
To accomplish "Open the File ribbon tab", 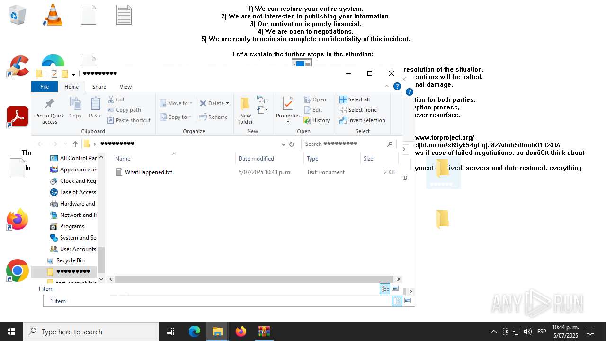I will click(45, 87).
